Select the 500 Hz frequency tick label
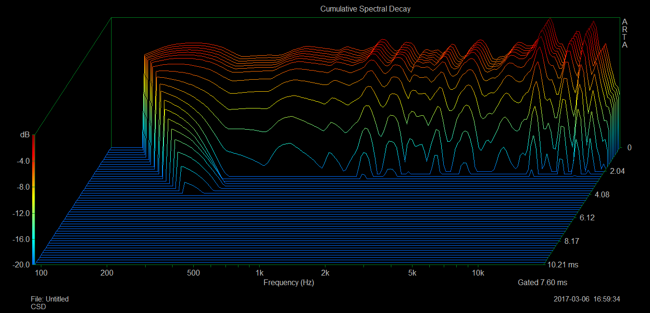Viewport: 650px width, 313px height. pyautogui.click(x=193, y=273)
